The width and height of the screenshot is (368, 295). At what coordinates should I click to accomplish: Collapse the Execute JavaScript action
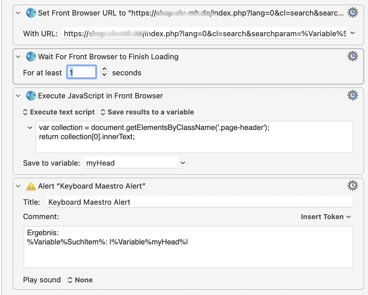pos(18,96)
